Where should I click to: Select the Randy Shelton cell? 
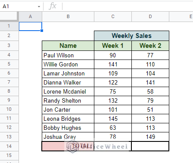tap(68, 100)
